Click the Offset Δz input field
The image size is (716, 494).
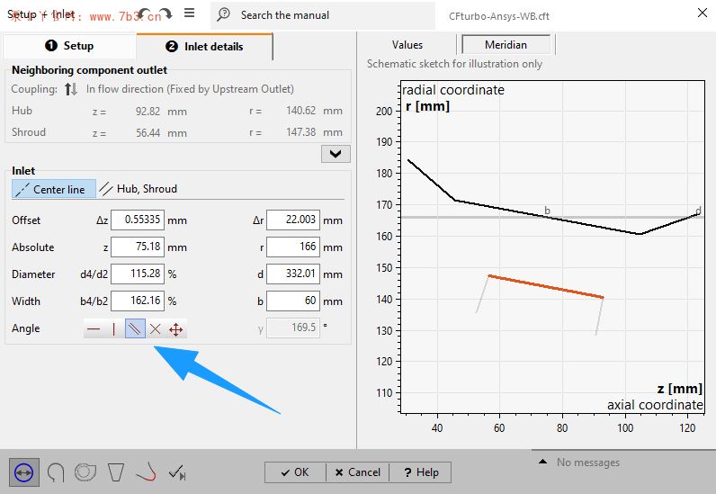coord(138,220)
